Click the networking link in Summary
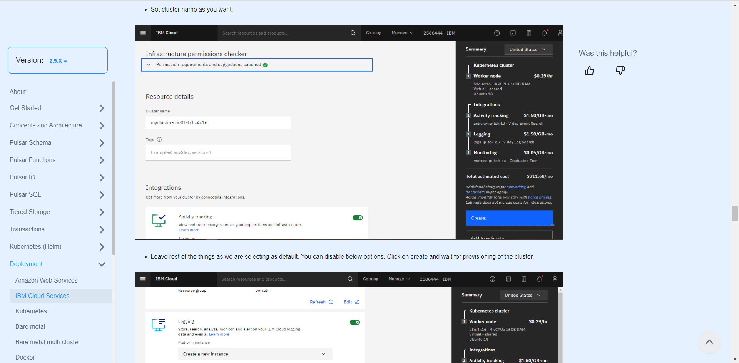The height and width of the screenshot is (363, 739). (516, 187)
